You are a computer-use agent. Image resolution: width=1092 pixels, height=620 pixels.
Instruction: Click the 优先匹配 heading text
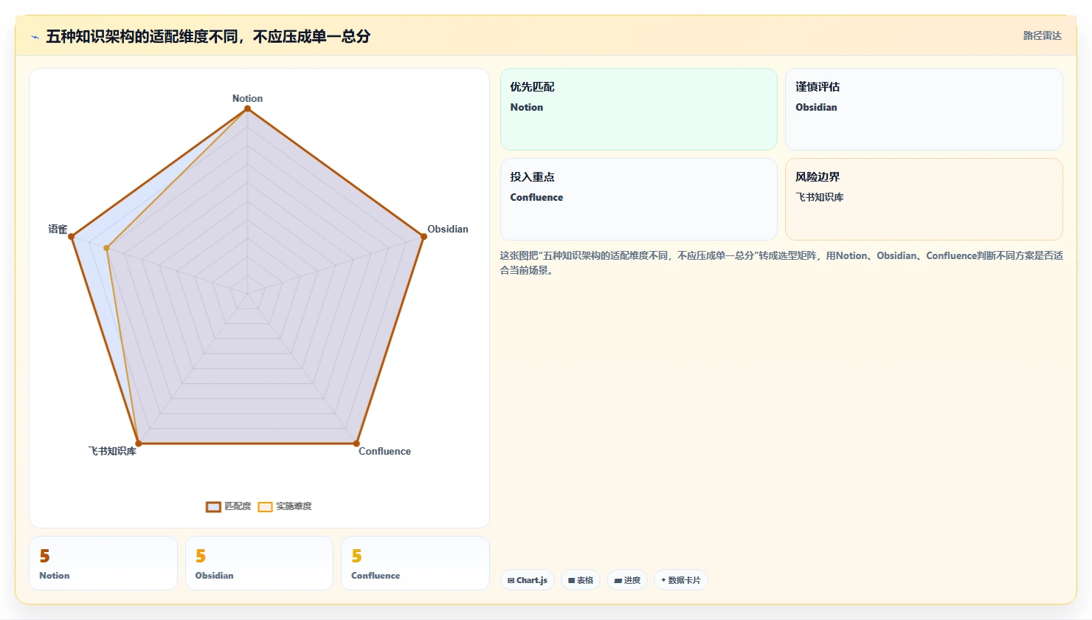click(532, 87)
